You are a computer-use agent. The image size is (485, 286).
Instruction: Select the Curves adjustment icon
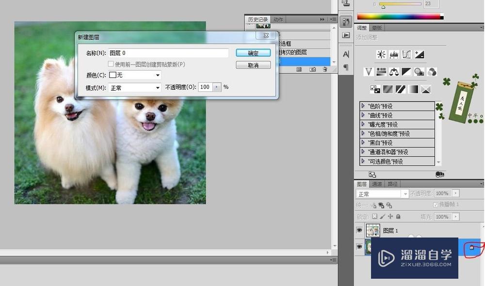(x=406, y=54)
